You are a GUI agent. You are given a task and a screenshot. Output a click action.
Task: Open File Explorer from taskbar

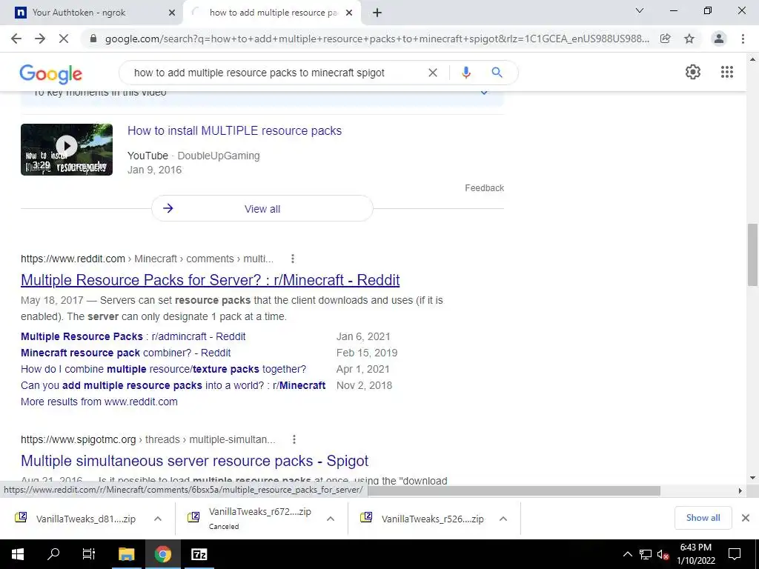pyautogui.click(x=126, y=554)
